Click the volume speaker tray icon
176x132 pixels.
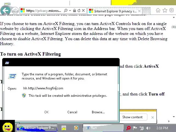148,128
